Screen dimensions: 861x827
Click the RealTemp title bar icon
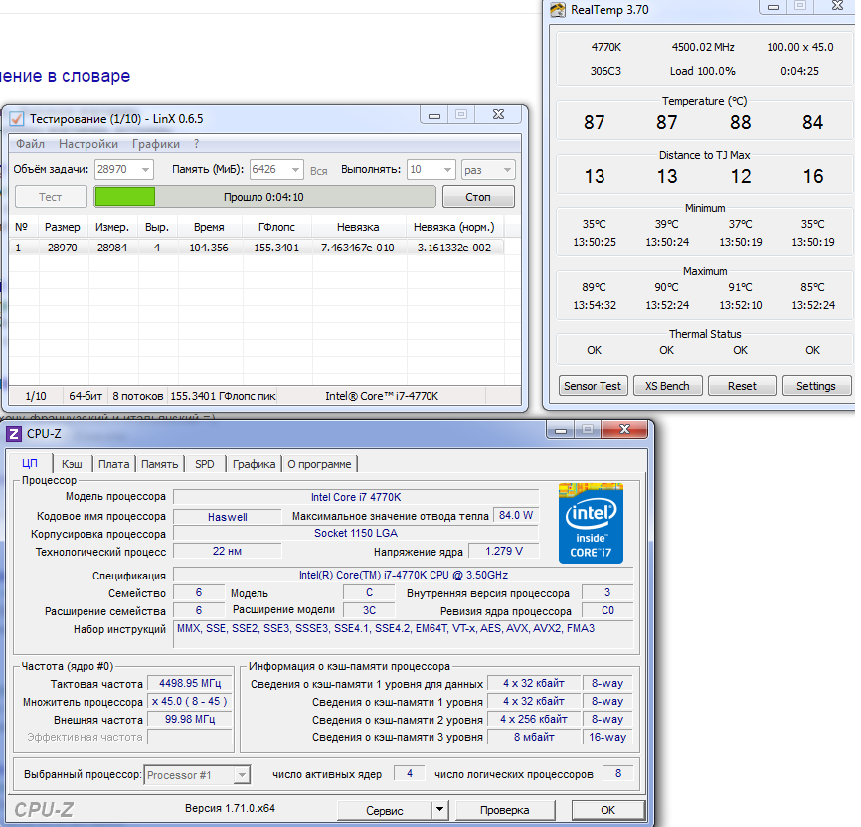click(558, 10)
